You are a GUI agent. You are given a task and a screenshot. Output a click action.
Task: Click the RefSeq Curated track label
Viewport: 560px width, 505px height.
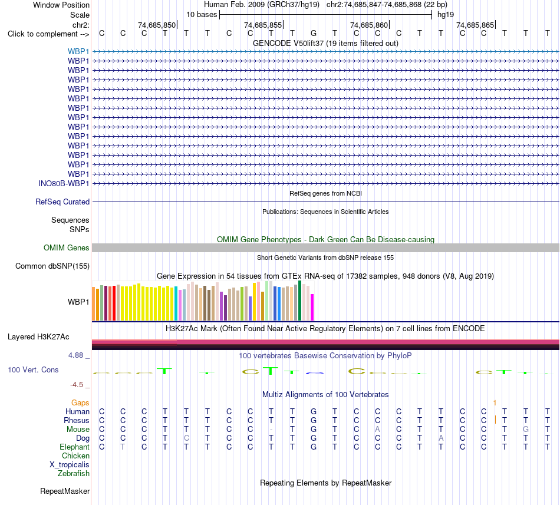pyautogui.click(x=62, y=202)
